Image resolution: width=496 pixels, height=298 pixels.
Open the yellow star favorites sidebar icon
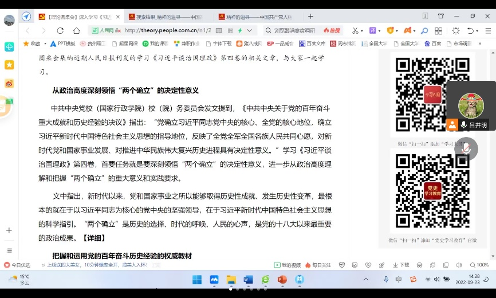(x=9, y=65)
